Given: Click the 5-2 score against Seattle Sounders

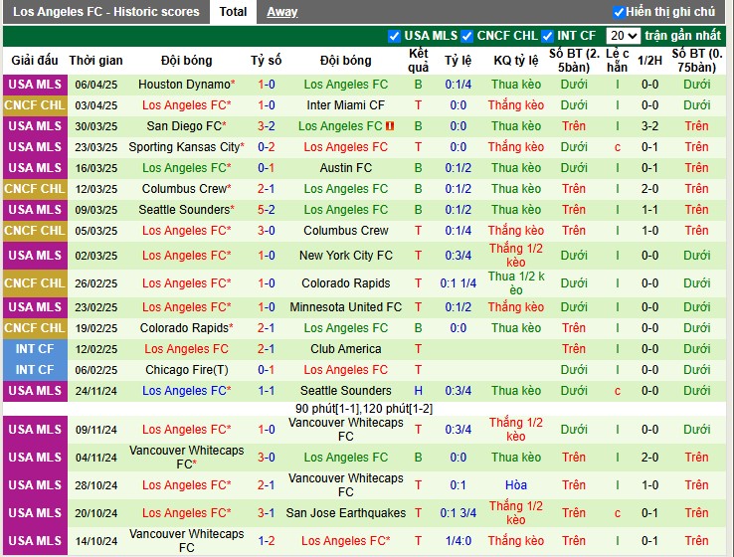Looking at the screenshot, I should [266, 210].
